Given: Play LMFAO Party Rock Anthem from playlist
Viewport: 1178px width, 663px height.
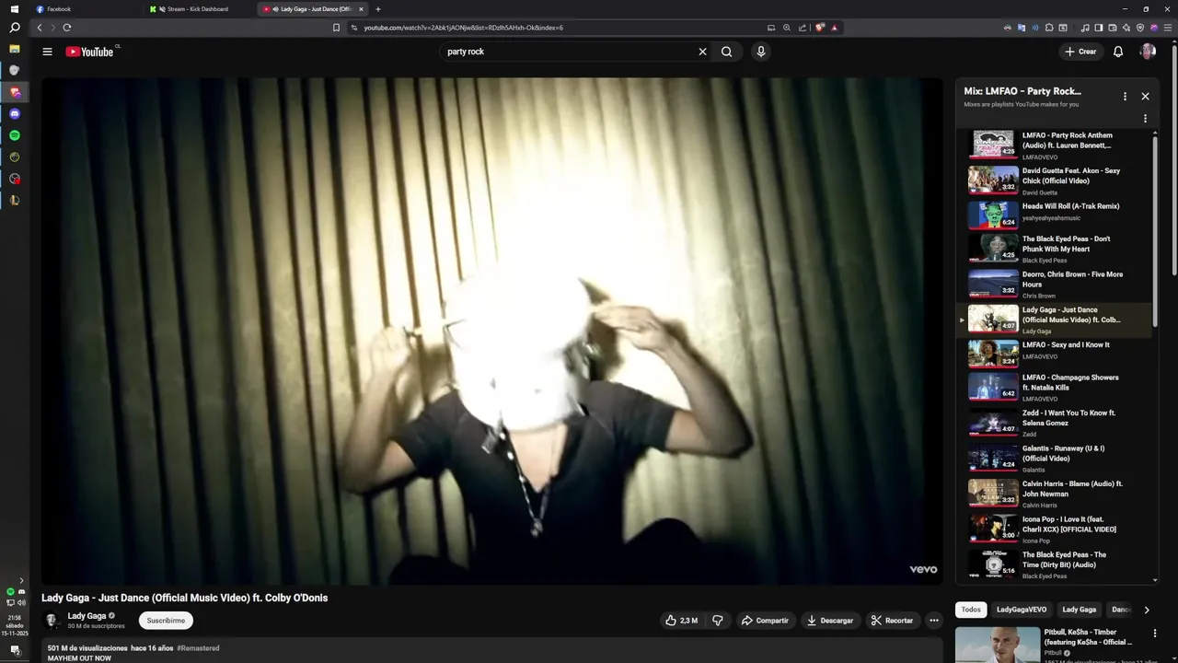Looking at the screenshot, I should 1054,145.
